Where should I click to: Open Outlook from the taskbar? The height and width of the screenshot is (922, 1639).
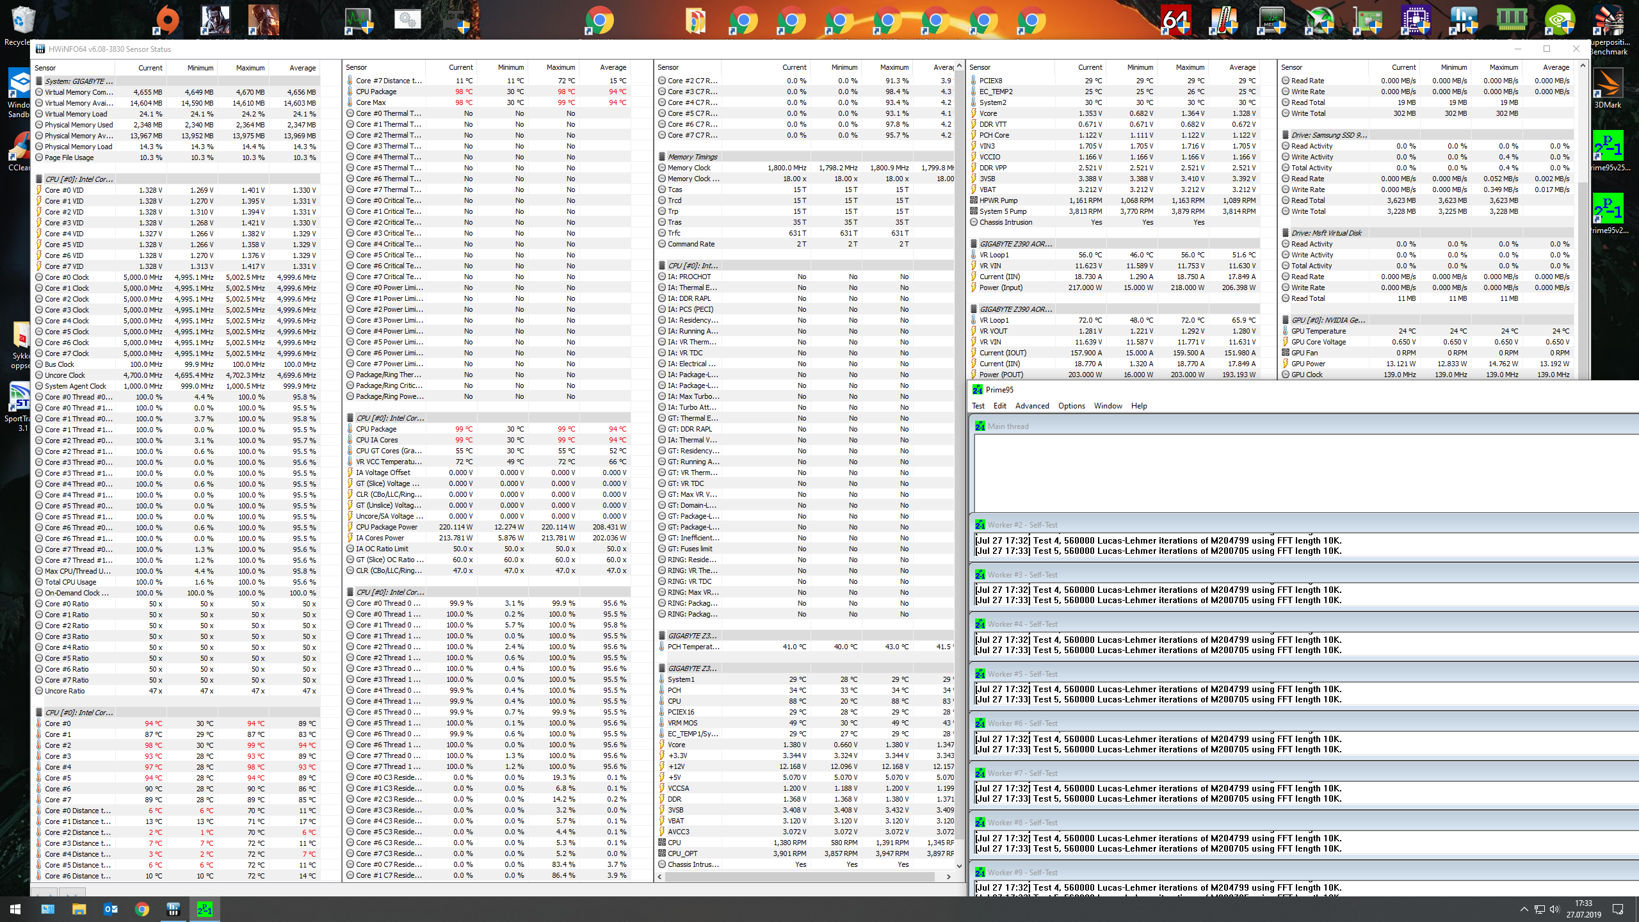click(x=110, y=909)
